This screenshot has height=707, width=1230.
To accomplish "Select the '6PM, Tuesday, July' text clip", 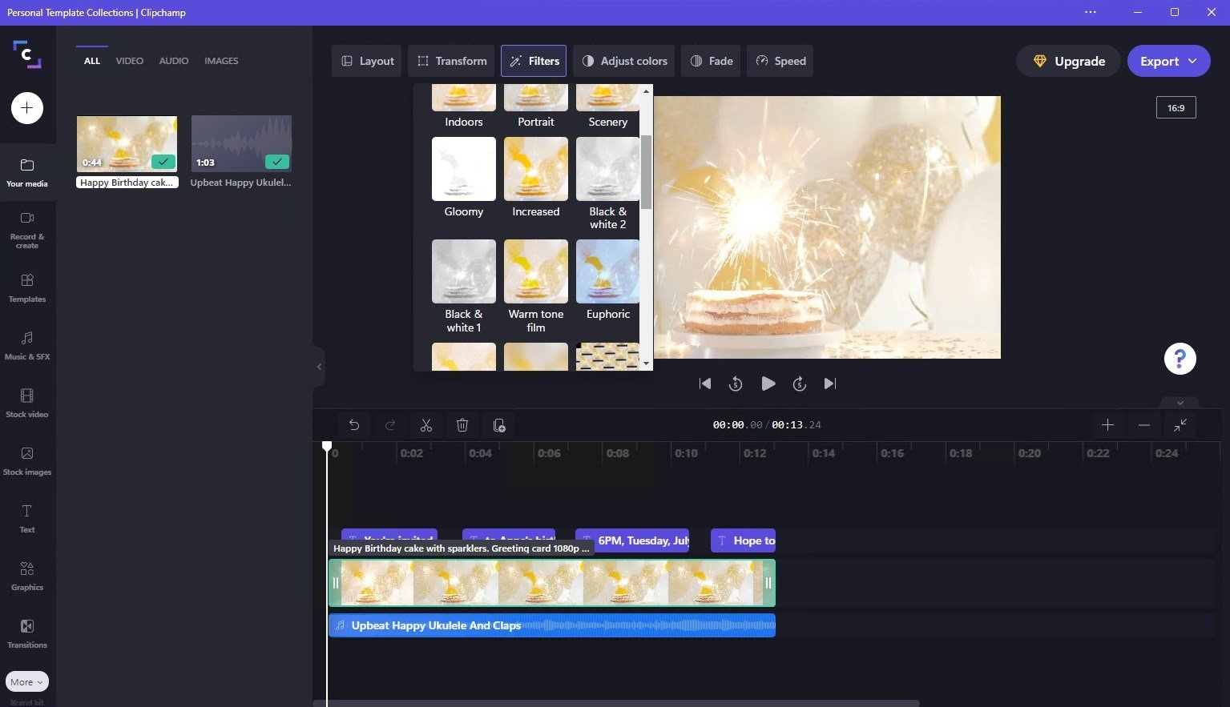I will [632, 540].
